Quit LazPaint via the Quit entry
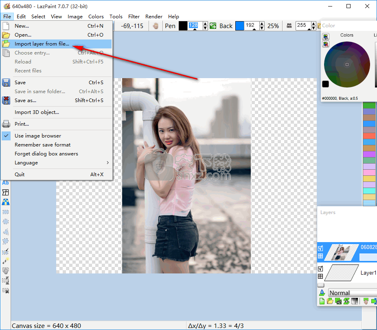The height and width of the screenshot is (330, 377). tap(57, 175)
